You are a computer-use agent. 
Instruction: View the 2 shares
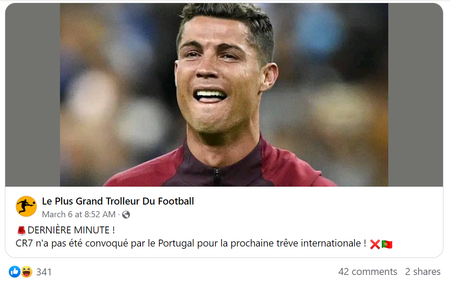(423, 272)
